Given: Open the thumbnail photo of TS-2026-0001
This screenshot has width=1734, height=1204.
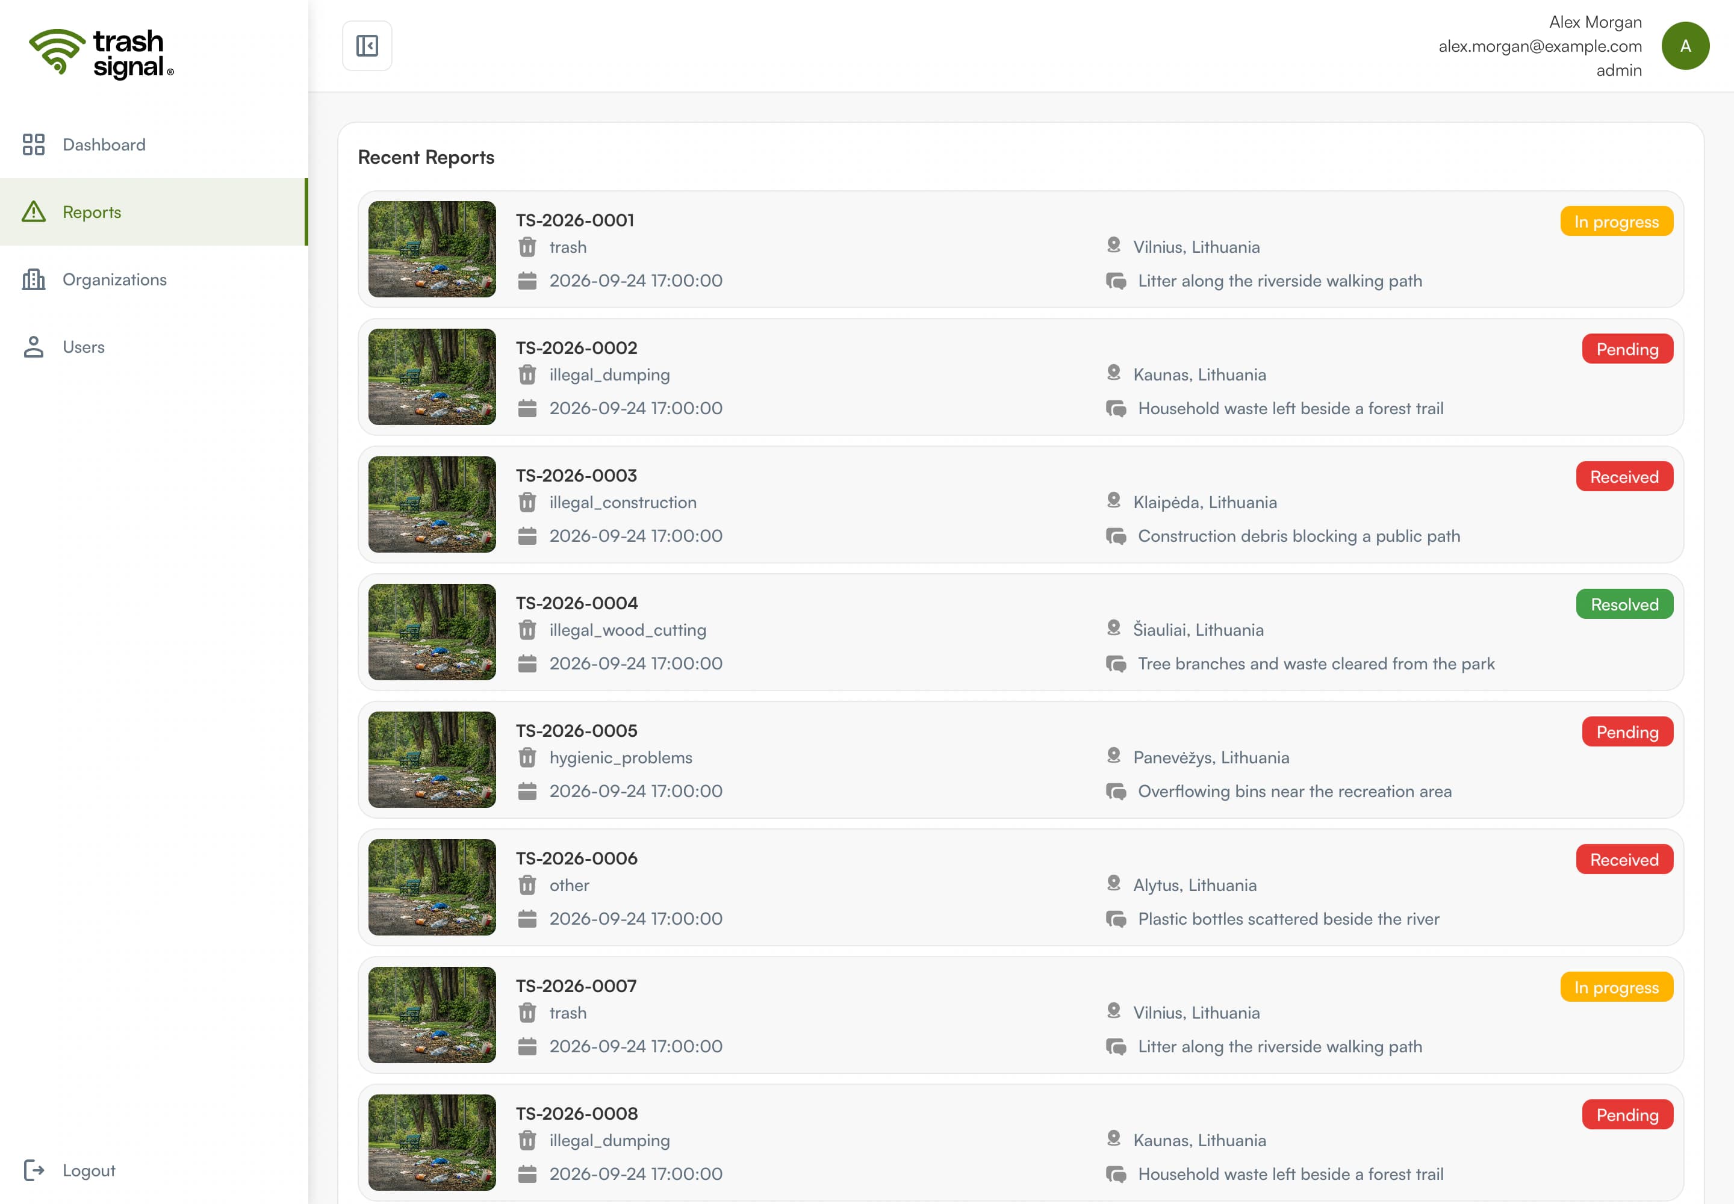Looking at the screenshot, I should click(432, 249).
